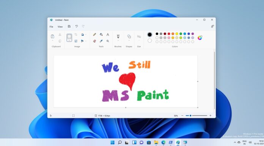The image size is (264, 146).
Task: Open the File menu
Action: 51,27
